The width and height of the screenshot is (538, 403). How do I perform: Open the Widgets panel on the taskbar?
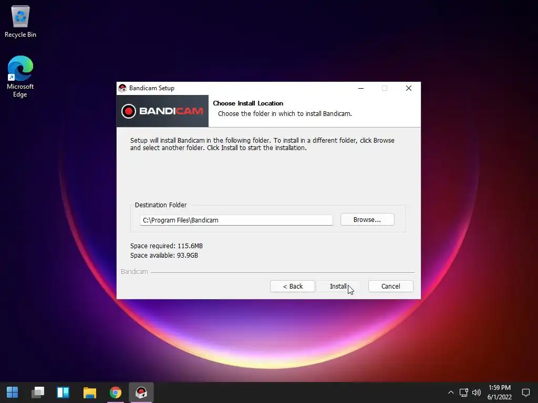click(63, 393)
